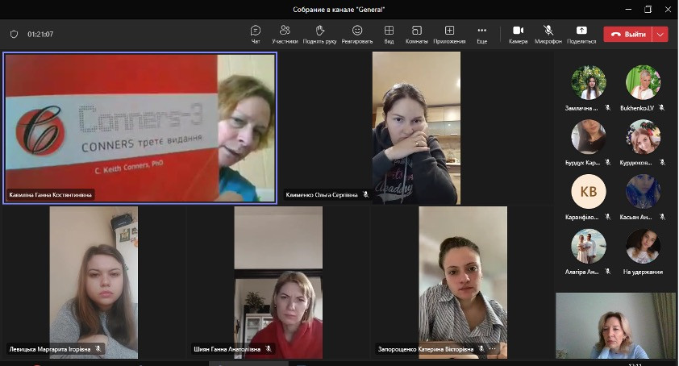Expand the arrow next to Выйти
The height and width of the screenshot is (366, 679).
pos(660,34)
